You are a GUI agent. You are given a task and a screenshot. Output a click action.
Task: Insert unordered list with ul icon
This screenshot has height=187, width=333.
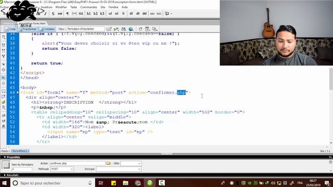pyautogui.click(x=110, y=14)
